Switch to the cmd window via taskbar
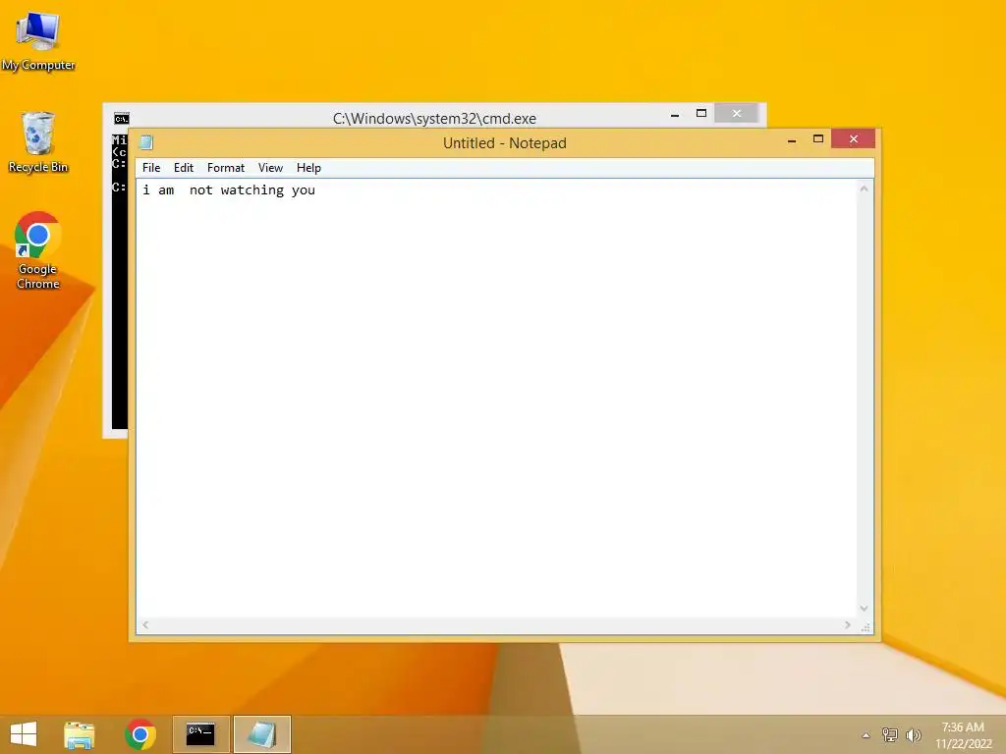This screenshot has height=754, width=1006. 200,734
